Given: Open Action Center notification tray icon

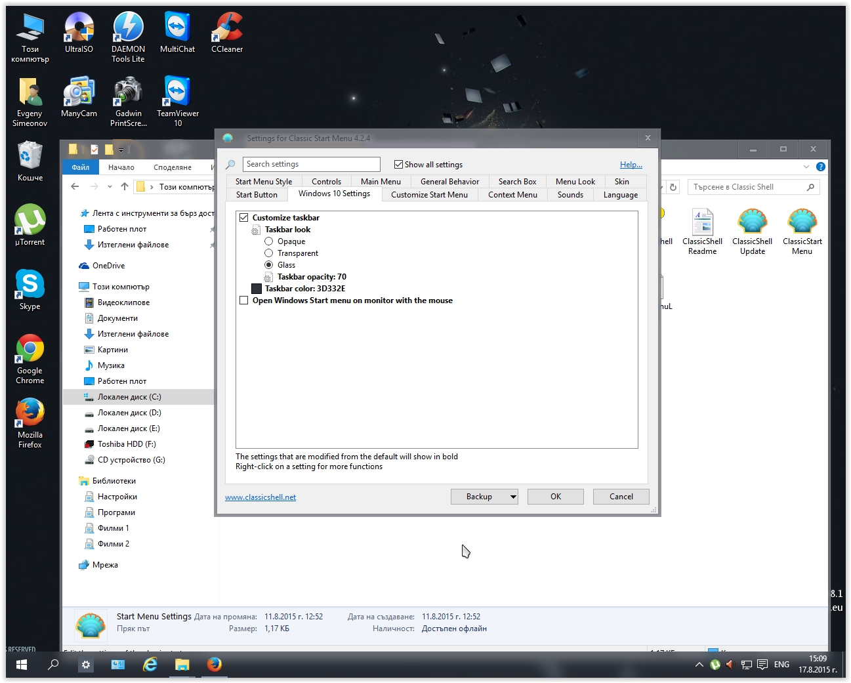Looking at the screenshot, I should tap(762, 665).
